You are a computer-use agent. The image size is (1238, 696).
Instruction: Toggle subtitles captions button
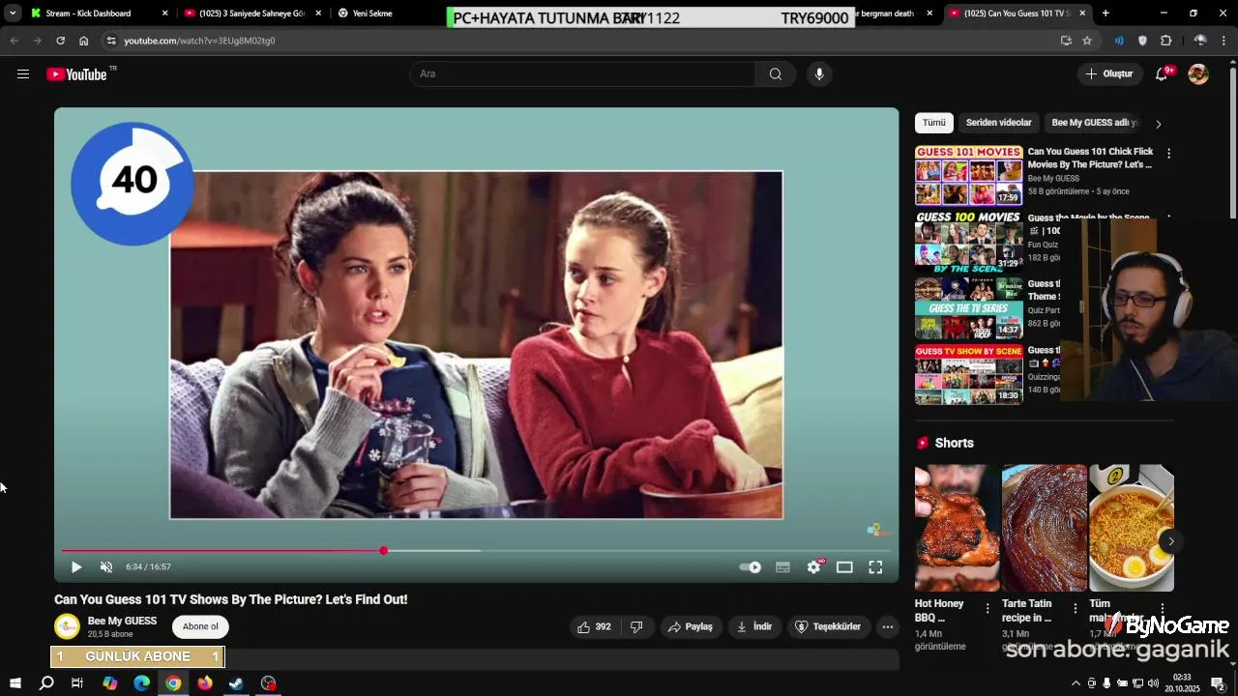[x=783, y=567]
